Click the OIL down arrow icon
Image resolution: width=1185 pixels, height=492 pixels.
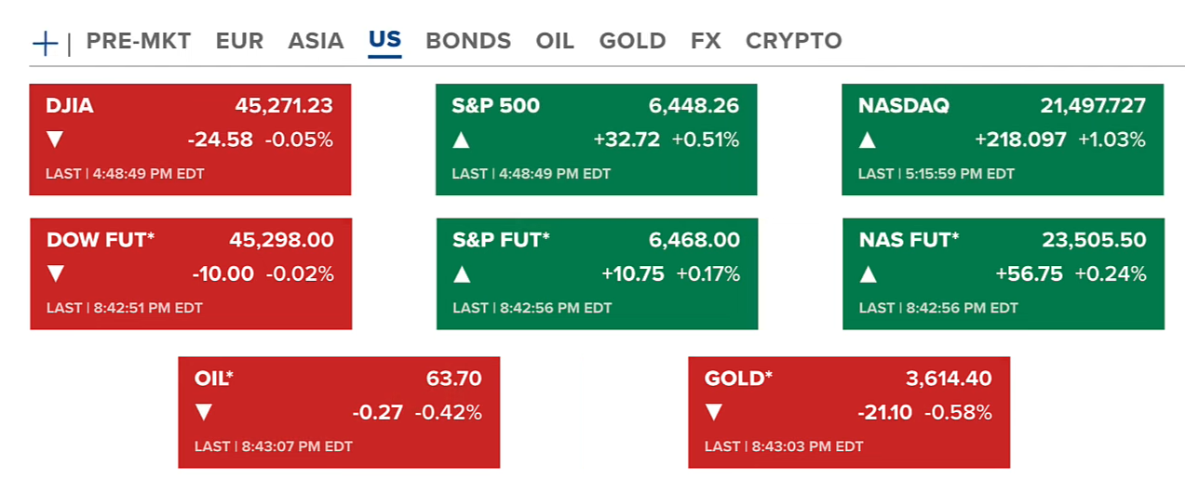point(204,412)
